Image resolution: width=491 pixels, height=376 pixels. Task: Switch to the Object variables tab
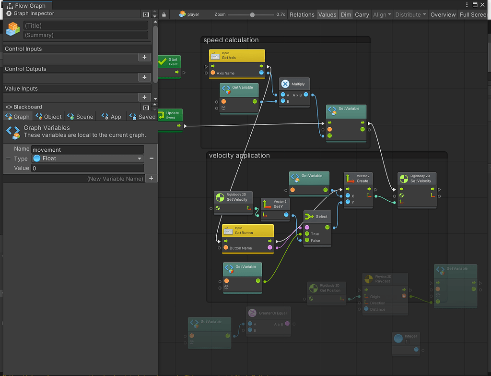tap(48, 117)
